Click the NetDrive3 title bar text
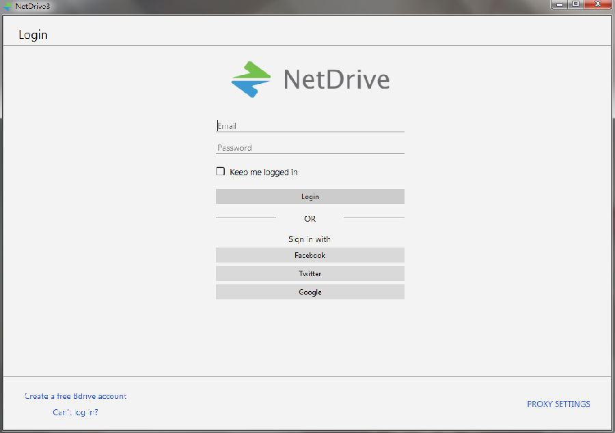This screenshot has width=615, height=433. [x=33, y=5]
